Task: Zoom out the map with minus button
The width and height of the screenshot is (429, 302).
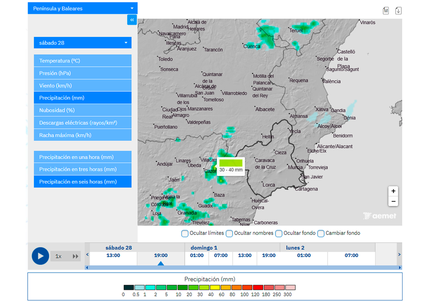Action: tap(393, 201)
